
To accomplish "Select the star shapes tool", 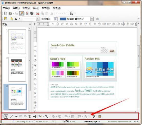I will click(86, 116).
